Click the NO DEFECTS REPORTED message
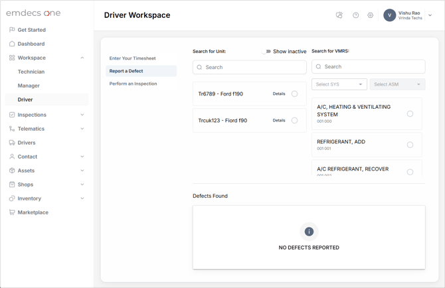This screenshot has width=445, height=288. coord(309,248)
